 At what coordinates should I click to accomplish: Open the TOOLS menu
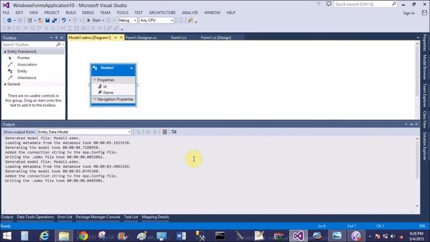click(122, 13)
